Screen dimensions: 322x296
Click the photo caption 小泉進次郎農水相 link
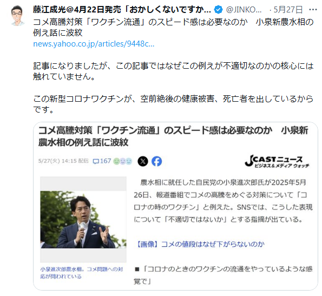click(81, 273)
